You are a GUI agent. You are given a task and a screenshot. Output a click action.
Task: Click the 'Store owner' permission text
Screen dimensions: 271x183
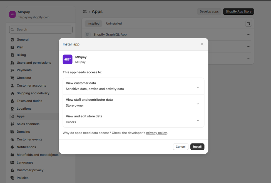75,105
